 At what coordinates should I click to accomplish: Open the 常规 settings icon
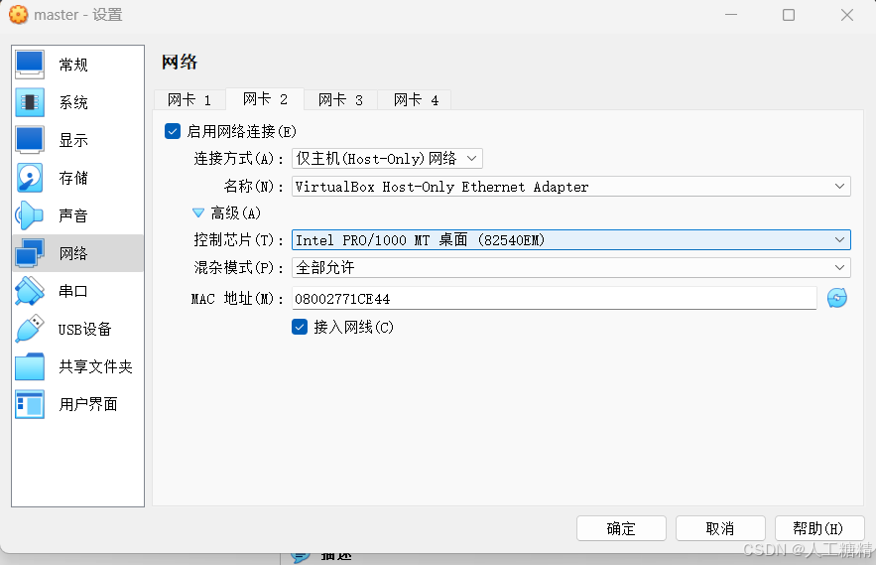click(x=30, y=65)
